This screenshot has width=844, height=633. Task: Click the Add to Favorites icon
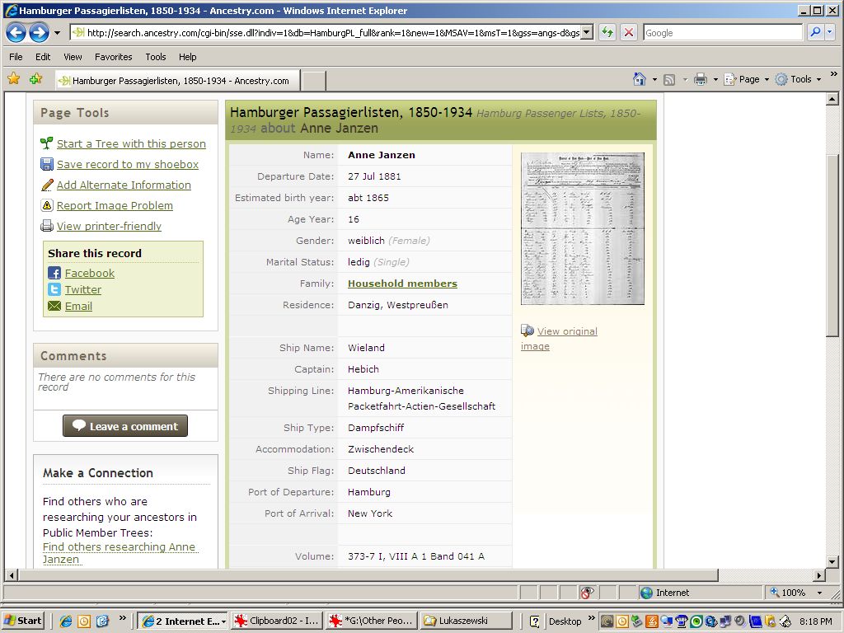[35, 79]
